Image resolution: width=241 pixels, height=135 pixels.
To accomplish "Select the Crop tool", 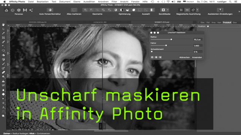I will 3,38.
